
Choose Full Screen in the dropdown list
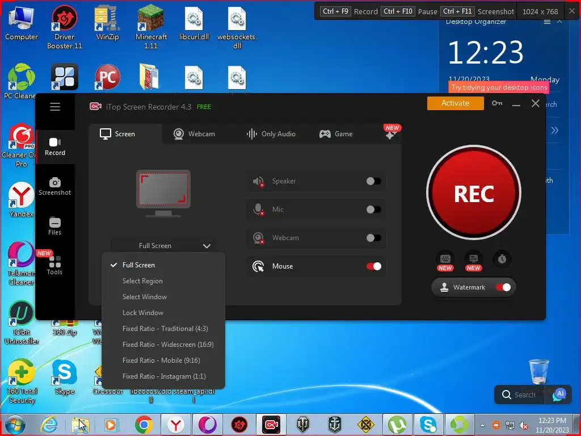pos(163,265)
